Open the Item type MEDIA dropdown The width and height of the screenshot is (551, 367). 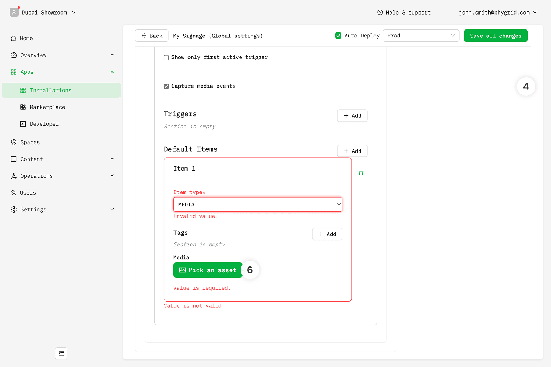258,205
